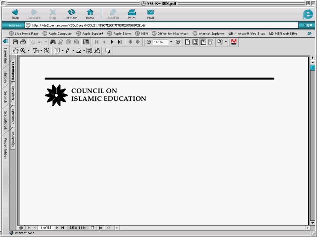
Task: Open the Favorites explorer tab
Action: pyautogui.click(x=6, y=56)
